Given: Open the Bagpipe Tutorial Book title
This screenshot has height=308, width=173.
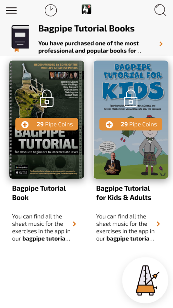Looking at the screenshot, I should click(39, 193).
